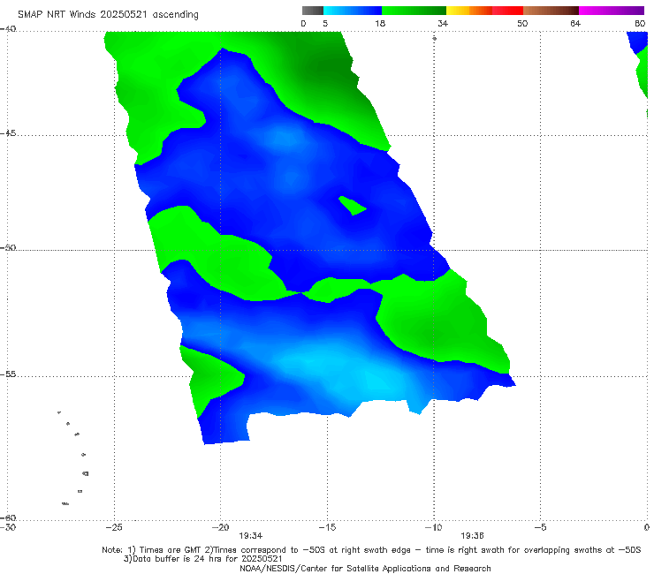
Task: Click the color bar label '18'
Action: click(380, 24)
